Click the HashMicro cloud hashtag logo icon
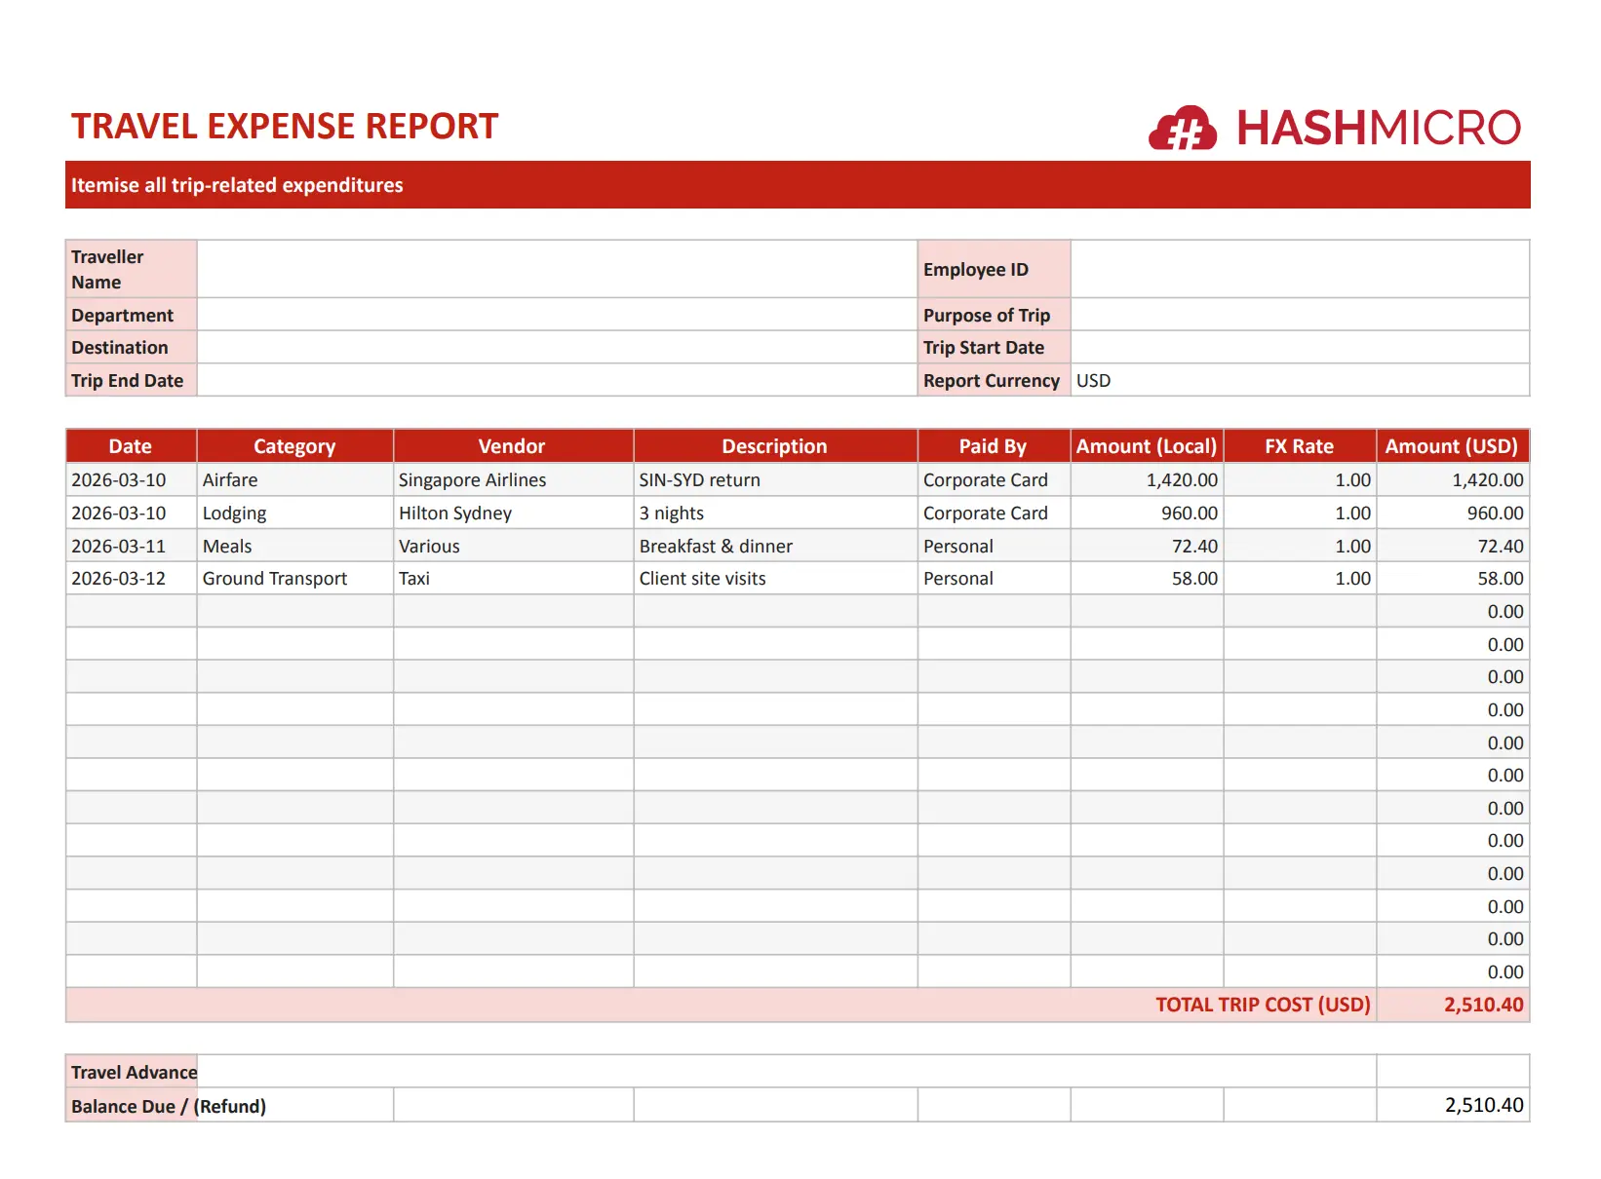The width and height of the screenshot is (1601, 1179). point(1182,129)
